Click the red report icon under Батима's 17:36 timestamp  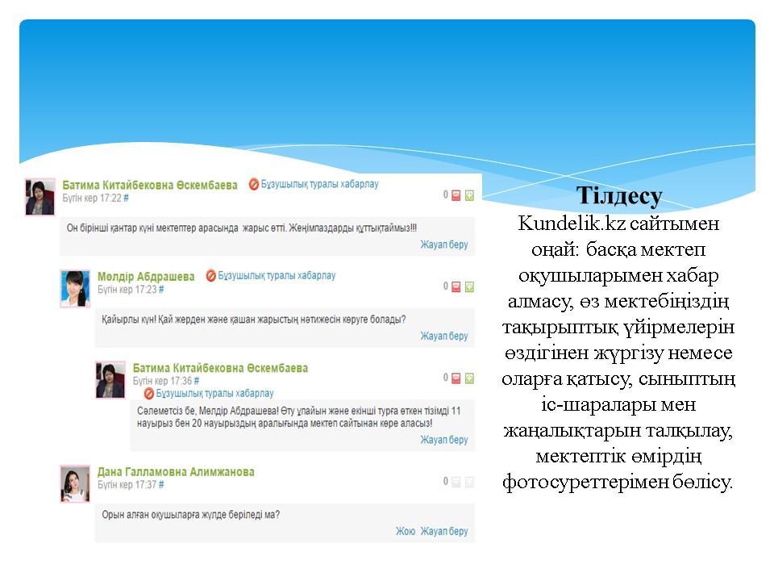pyautogui.click(x=148, y=393)
